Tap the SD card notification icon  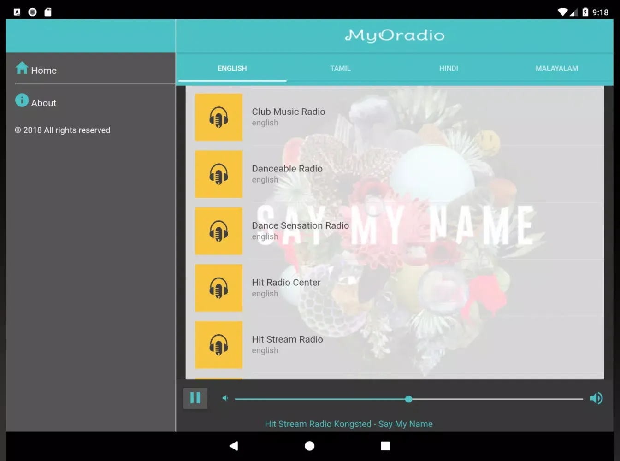tap(48, 12)
